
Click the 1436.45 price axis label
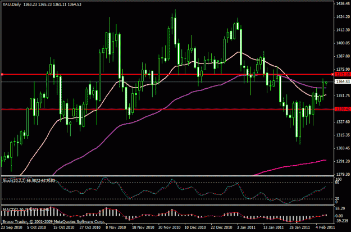(343, 3)
